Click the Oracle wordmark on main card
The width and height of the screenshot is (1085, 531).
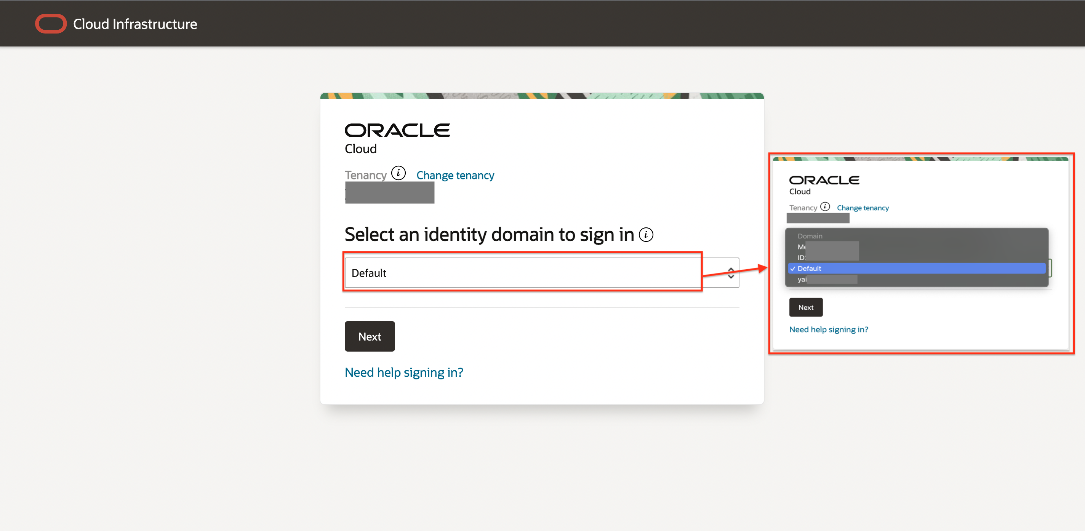[397, 130]
